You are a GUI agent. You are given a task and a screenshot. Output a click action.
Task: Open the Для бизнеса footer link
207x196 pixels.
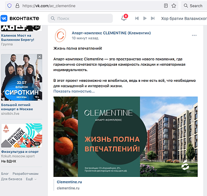pyautogui.click(x=12, y=179)
